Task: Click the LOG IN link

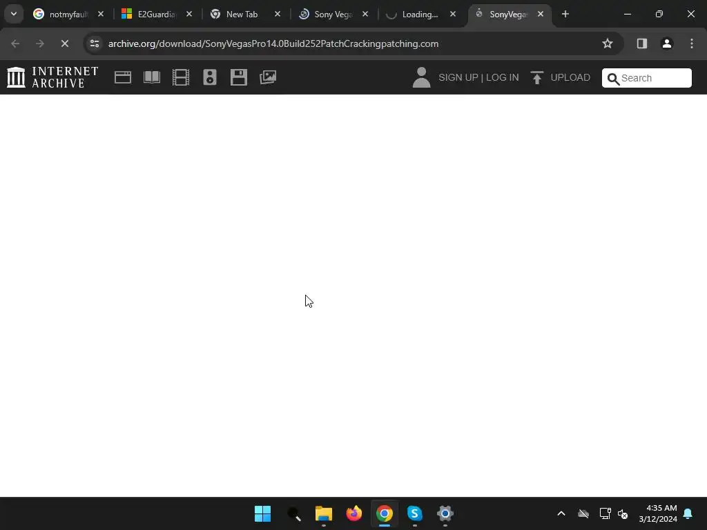Action: coord(503,77)
